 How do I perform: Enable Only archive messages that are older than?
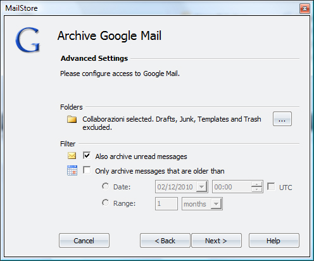(x=87, y=170)
